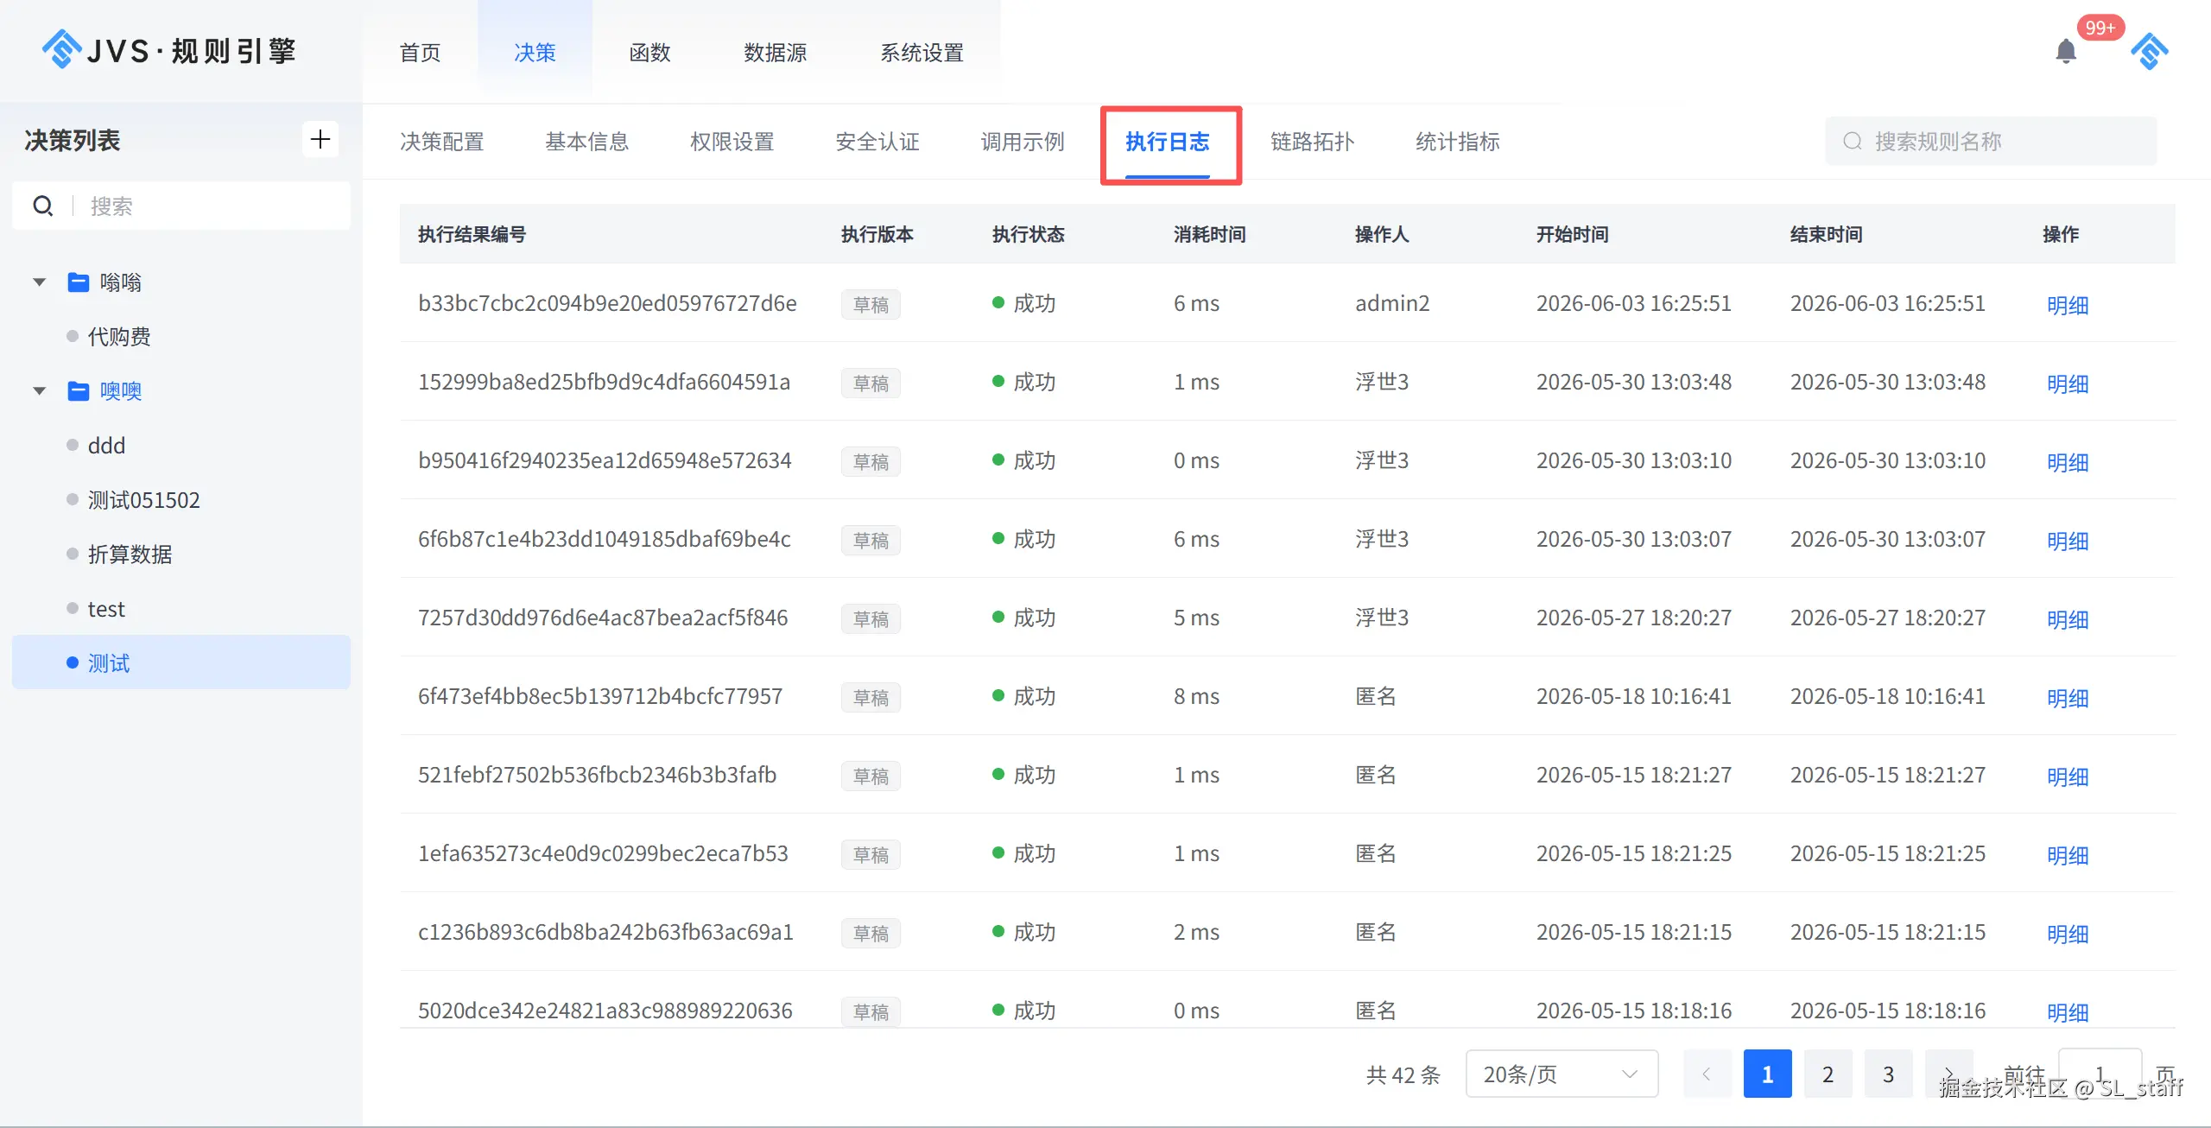Click the JVS avatar icon at top right
Viewport: 2211px width, 1128px height.
click(2150, 52)
